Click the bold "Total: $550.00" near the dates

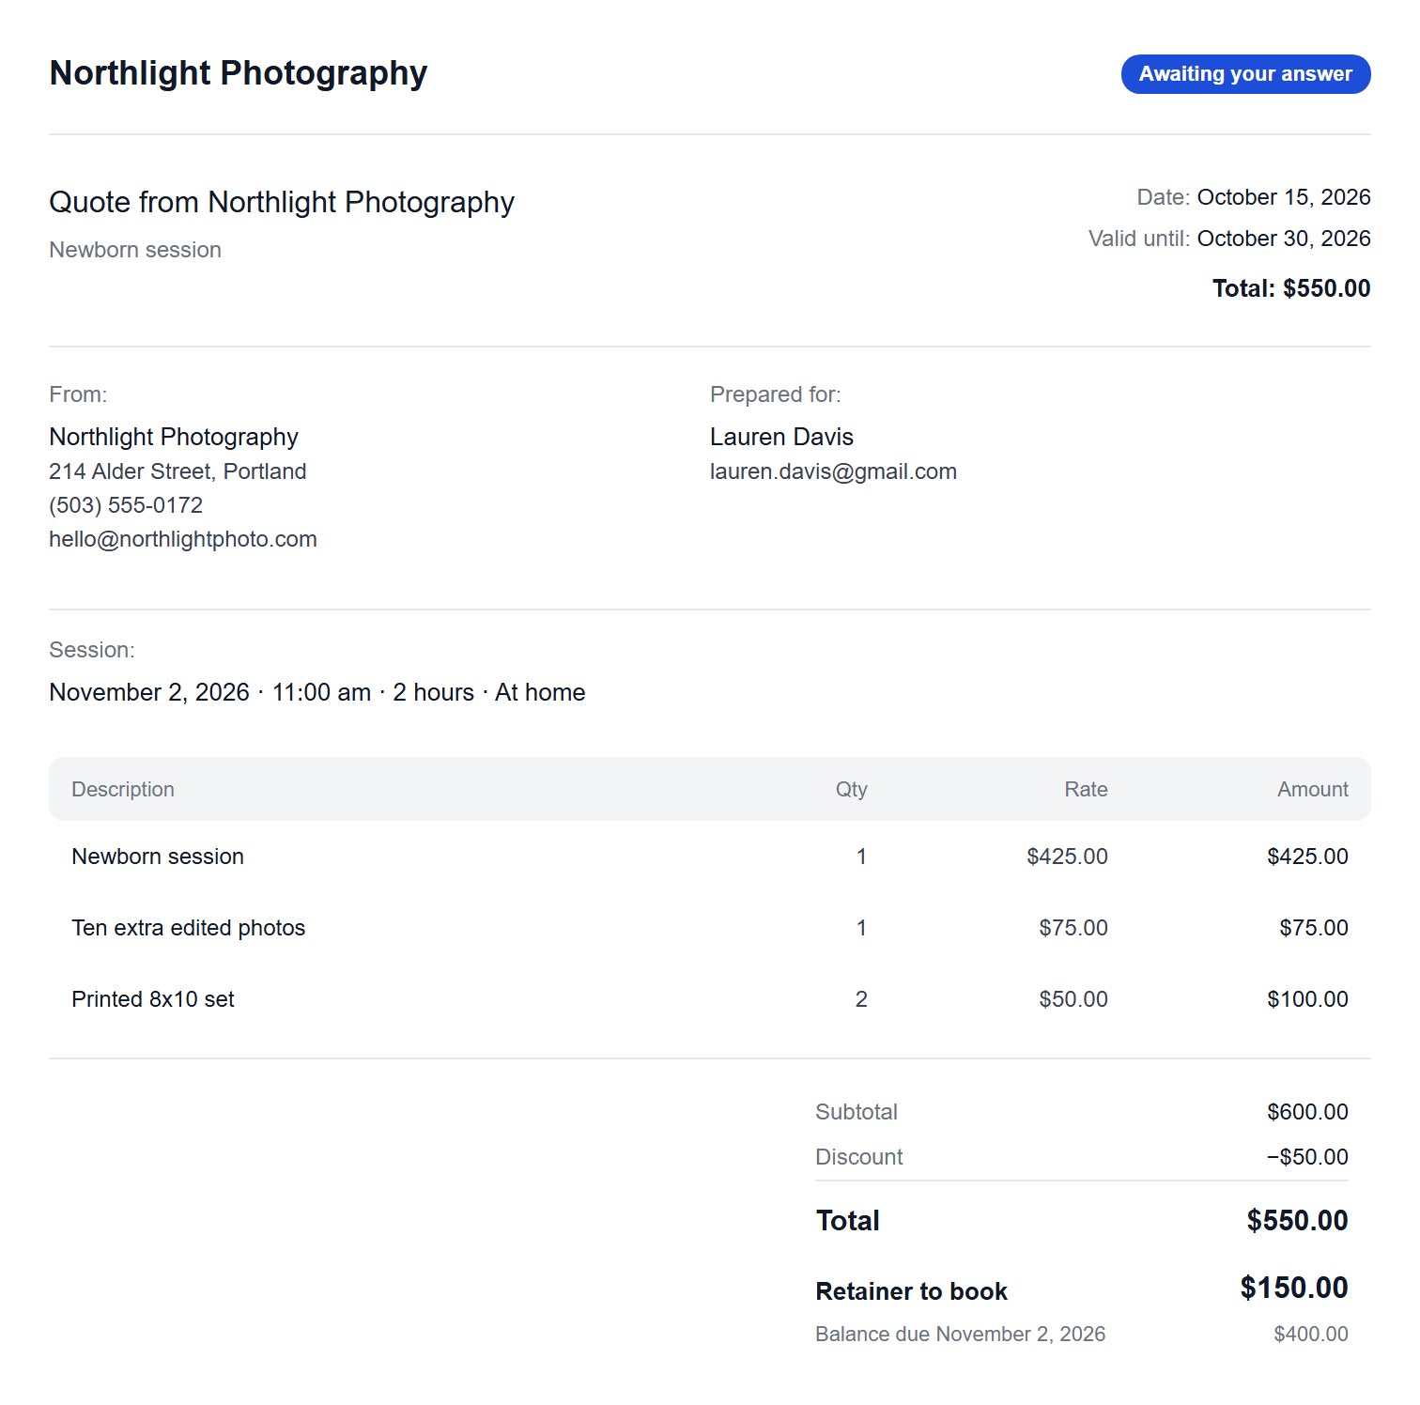click(1291, 288)
